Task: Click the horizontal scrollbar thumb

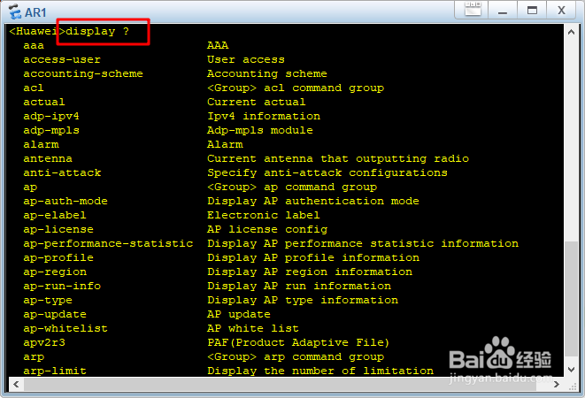Action: point(280,384)
